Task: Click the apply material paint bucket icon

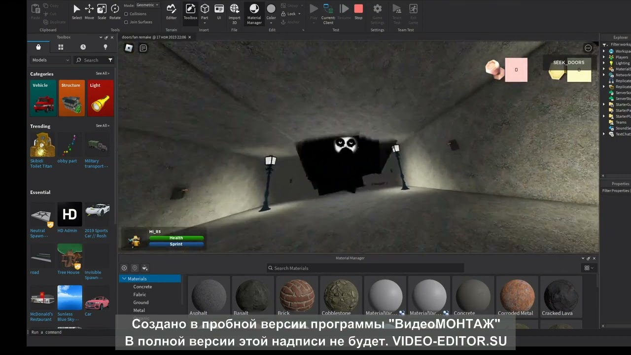Action: pos(145,268)
